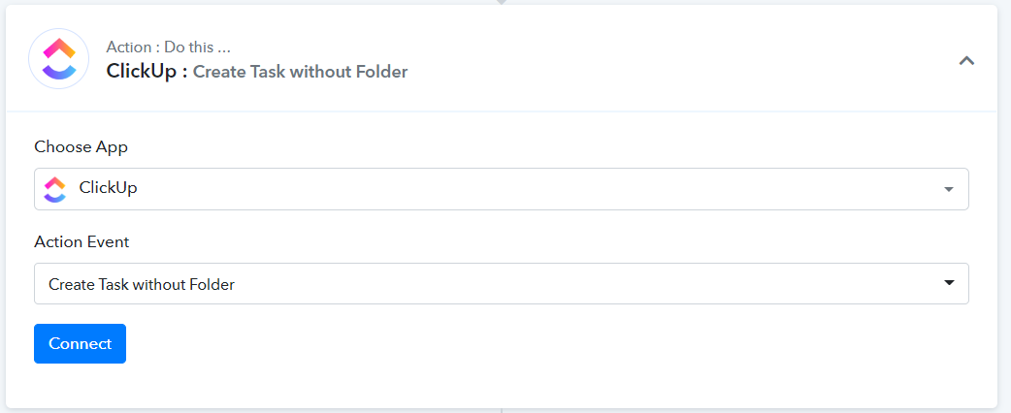Click the connector arrow above the action card

[x=501, y=2]
